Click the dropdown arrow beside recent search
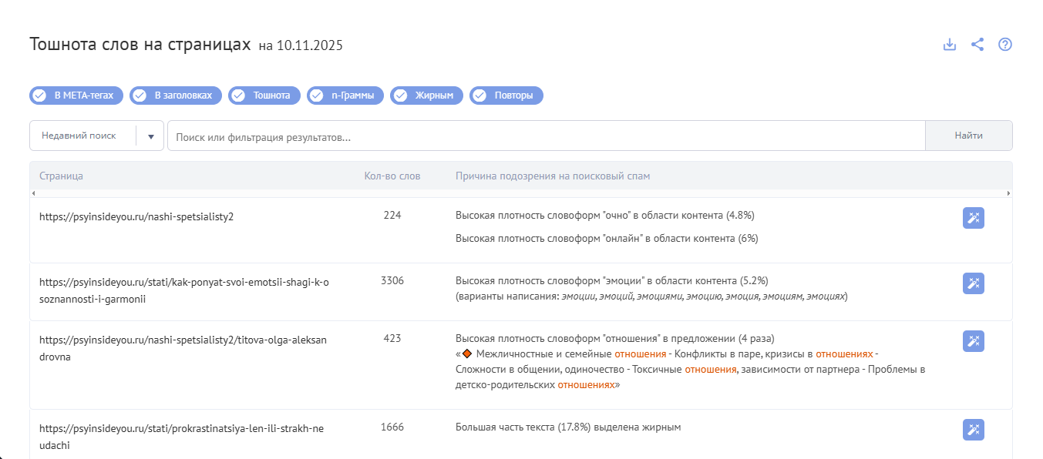 click(x=150, y=136)
